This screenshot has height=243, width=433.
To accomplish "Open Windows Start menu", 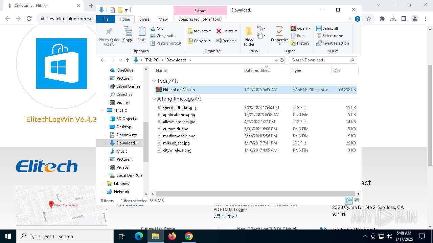I will click(x=8, y=236).
